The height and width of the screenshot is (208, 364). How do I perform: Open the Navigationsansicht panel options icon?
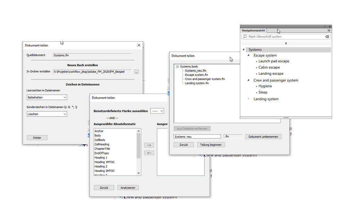click(x=329, y=31)
